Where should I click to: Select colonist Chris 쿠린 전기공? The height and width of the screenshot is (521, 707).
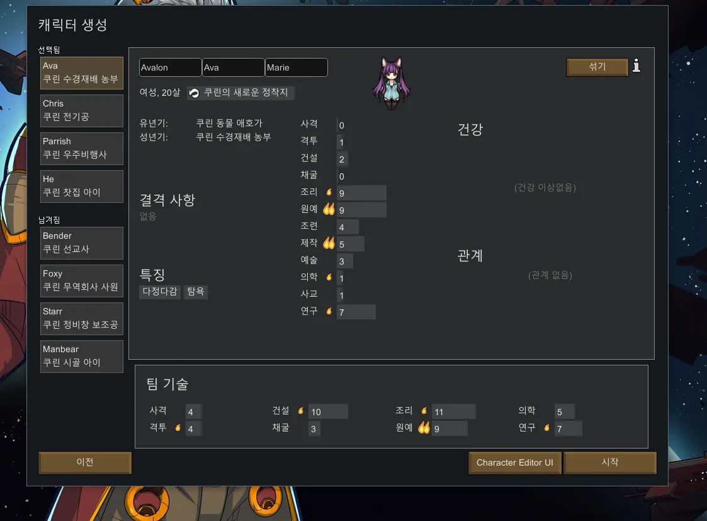(82, 110)
